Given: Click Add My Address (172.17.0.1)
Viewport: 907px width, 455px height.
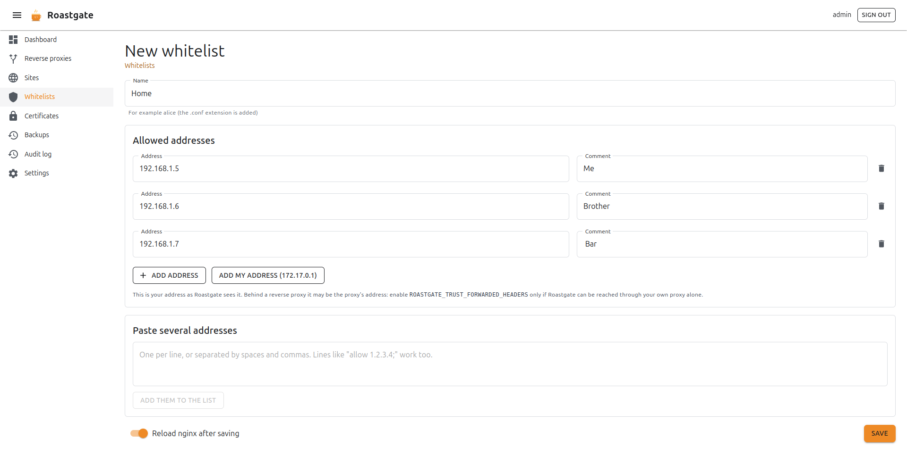Looking at the screenshot, I should click(x=268, y=275).
